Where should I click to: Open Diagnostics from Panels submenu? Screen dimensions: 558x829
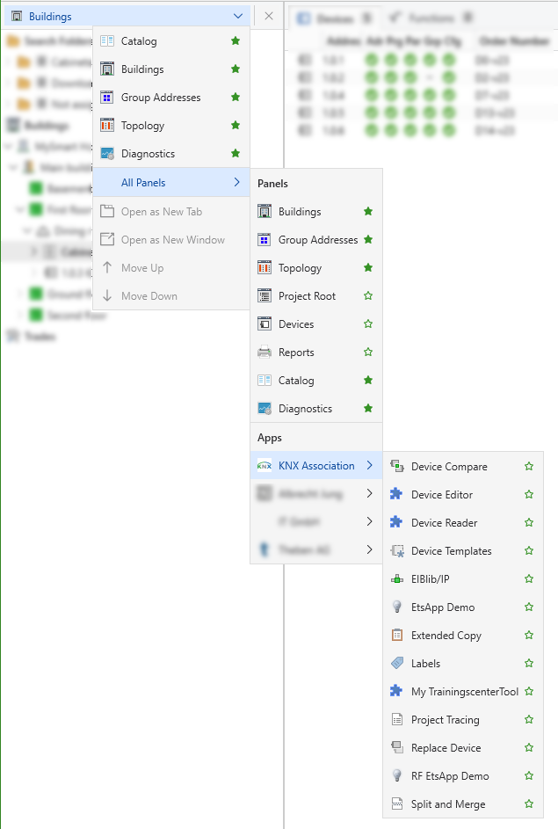click(316, 408)
